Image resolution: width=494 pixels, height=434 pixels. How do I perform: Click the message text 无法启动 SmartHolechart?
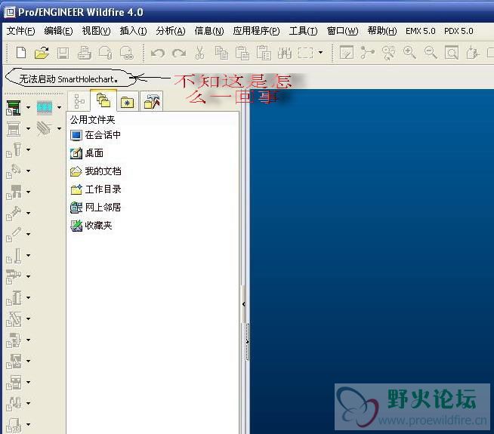coord(69,79)
